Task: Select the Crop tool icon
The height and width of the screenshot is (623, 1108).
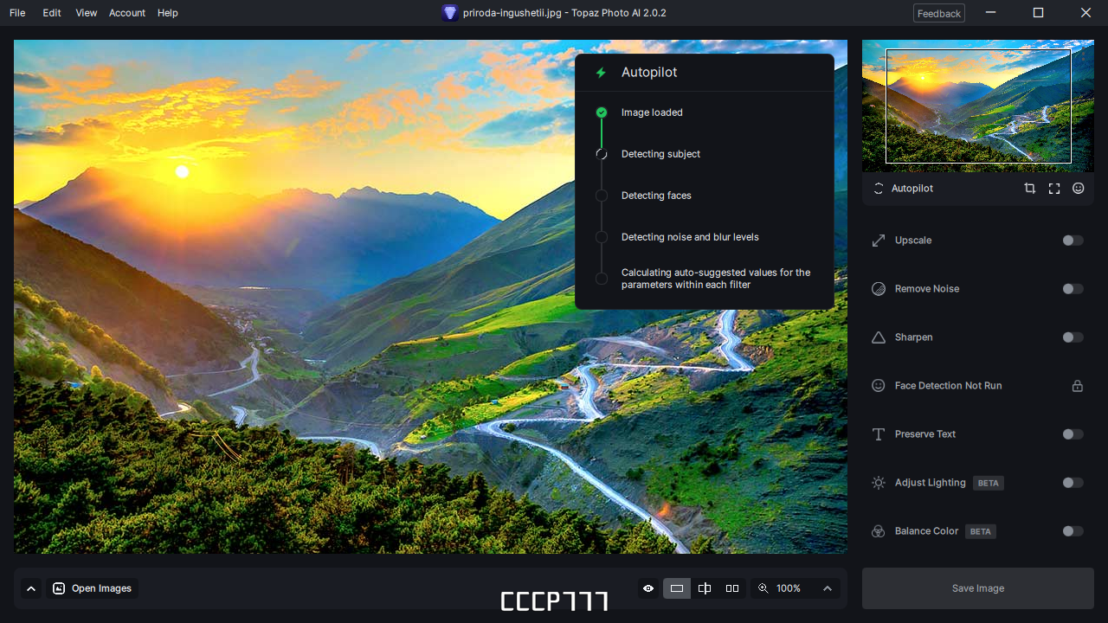Action: [x=1029, y=188]
